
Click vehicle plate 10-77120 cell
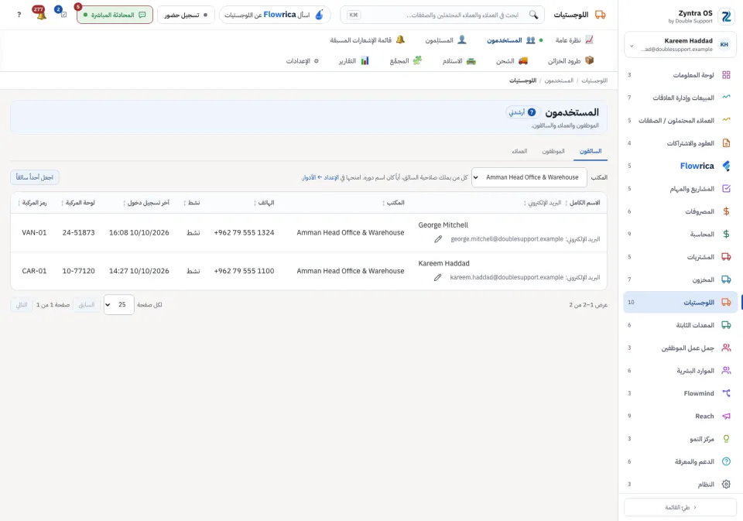tap(78, 271)
